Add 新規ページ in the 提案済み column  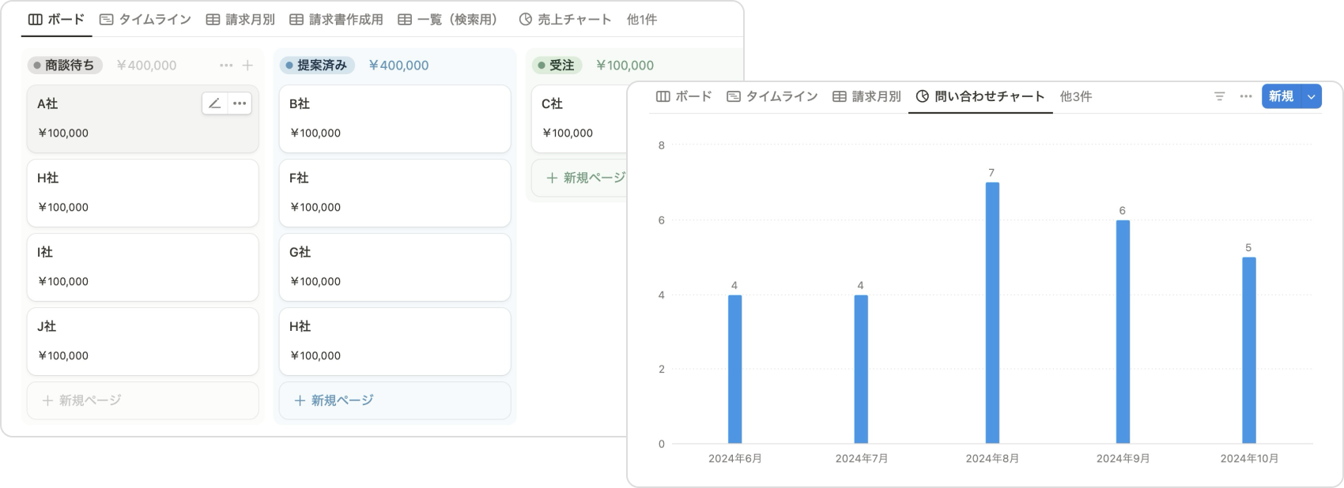(395, 400)
